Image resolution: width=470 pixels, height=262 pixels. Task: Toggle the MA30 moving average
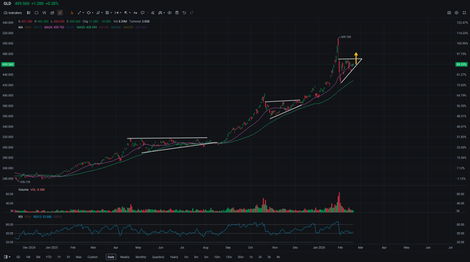pyautogui.click(x=71, y=27)
